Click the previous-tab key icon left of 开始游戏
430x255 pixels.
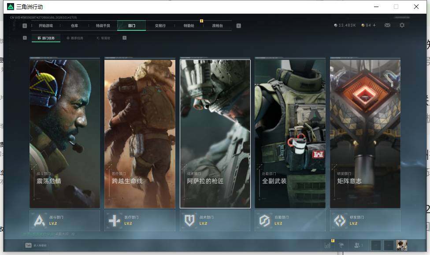[x=25, y=26]
